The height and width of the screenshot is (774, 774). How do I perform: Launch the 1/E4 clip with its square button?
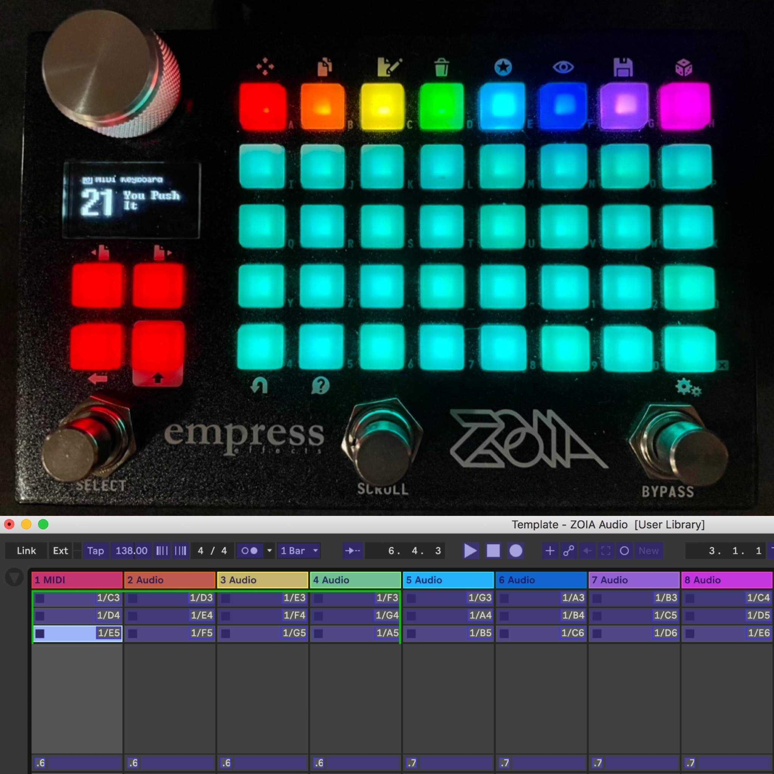pyautogui.click(x=133, y=616)
